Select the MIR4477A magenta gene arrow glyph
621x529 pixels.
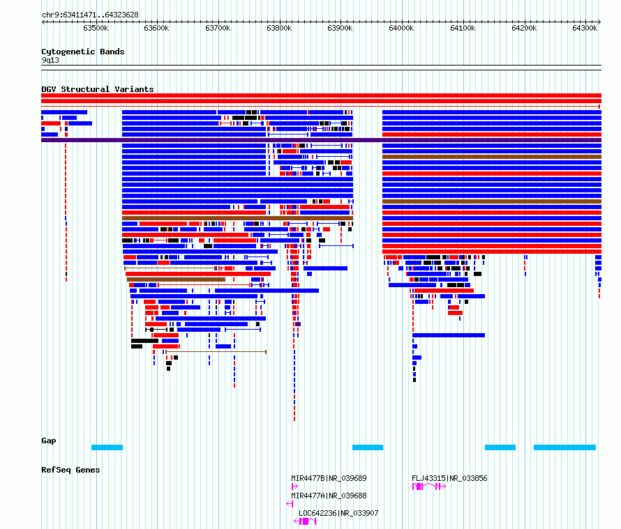pyautogui.click(x=290, y=504)
